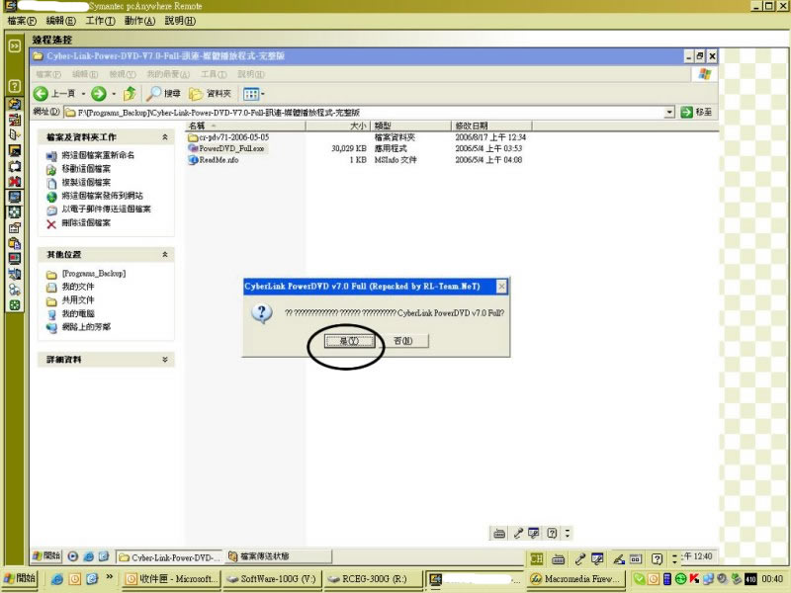Click the Back (上一頁) arrow in Explorer
Image resolution: width=791 pixels, height=593 pixels.
point(41,93)
